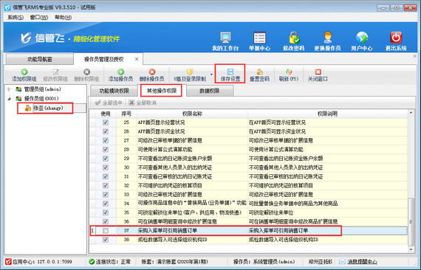Uncheck row 25 APP首页显示经营状况 checkbox
Image resolution: width=421 pixels, height=270 pixels.
(x=106, y=122)
